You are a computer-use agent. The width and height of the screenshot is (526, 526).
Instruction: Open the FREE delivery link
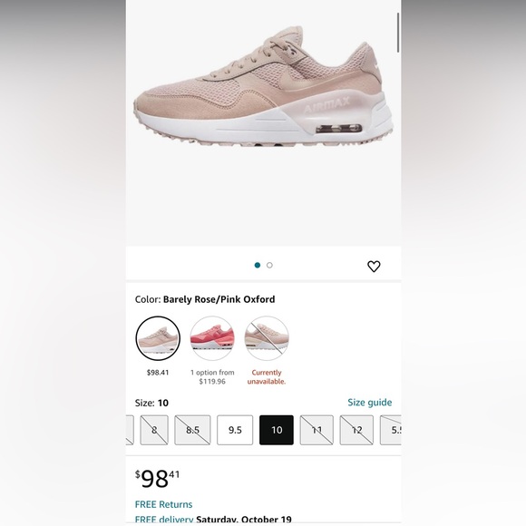click(x=164, y=520)
